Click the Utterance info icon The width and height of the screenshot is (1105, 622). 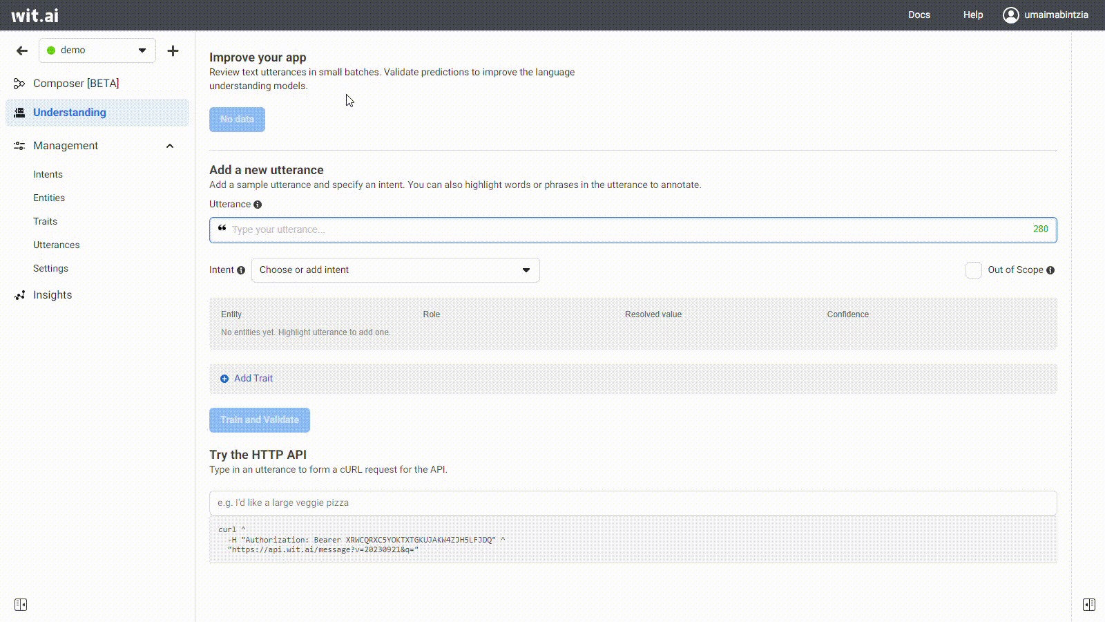(258, 205)
